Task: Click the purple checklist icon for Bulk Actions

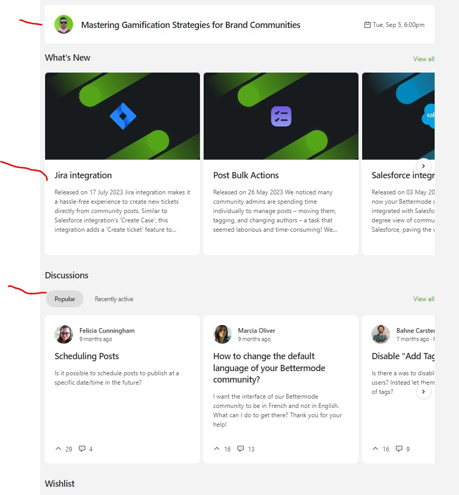Action: pyautogui.click(x=281, y=116)
